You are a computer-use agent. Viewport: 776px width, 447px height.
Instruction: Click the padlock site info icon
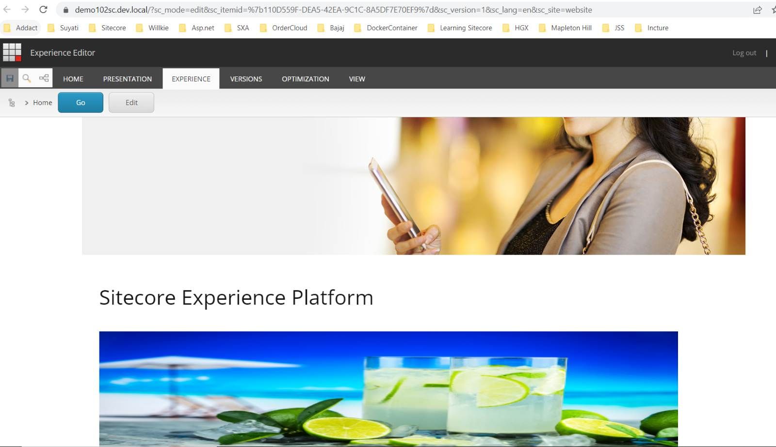(x=66, y=10)
